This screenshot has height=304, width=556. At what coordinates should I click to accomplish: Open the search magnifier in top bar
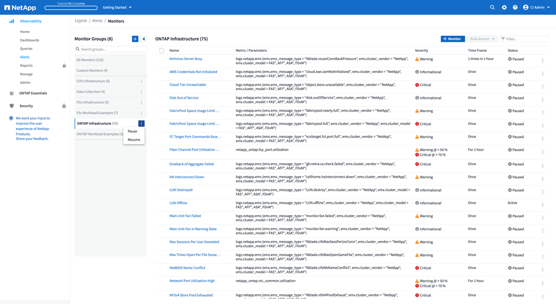492,7
